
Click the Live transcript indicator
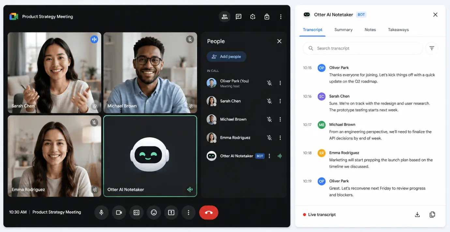click(x=319, y=215)
